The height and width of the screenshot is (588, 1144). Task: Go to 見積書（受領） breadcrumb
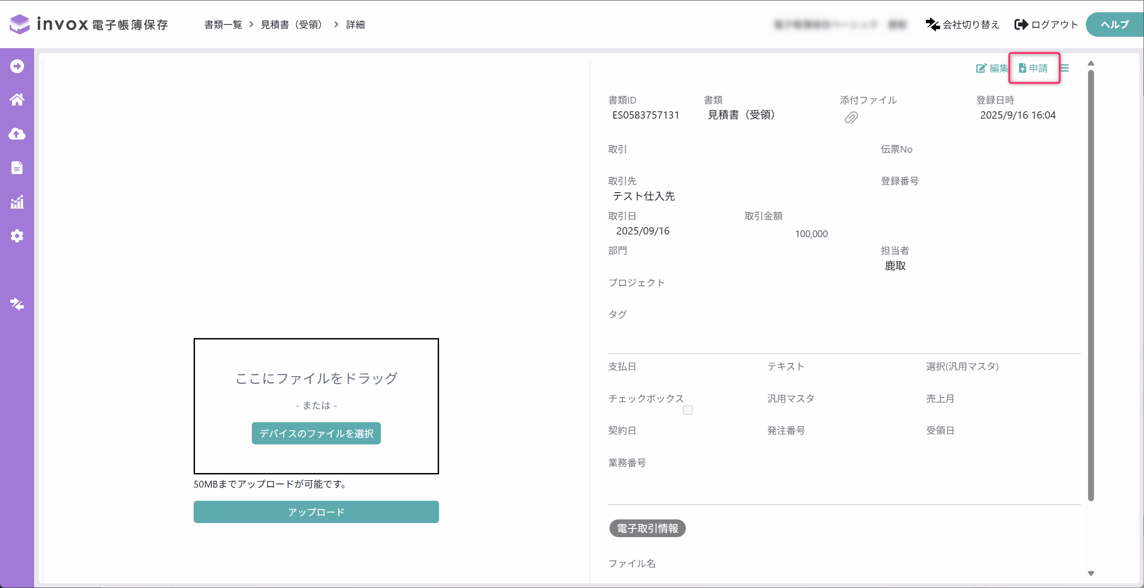(x=291, y=25)
